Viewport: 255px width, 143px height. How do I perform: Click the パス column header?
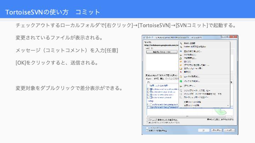click(x=148, y=82)
